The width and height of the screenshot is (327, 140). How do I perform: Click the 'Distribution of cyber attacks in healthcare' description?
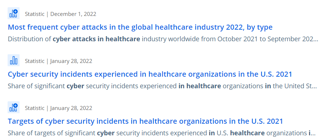click(163, 39)
